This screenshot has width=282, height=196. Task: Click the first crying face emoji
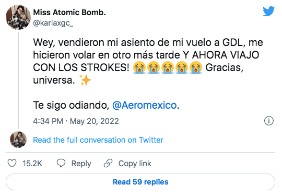139,67
